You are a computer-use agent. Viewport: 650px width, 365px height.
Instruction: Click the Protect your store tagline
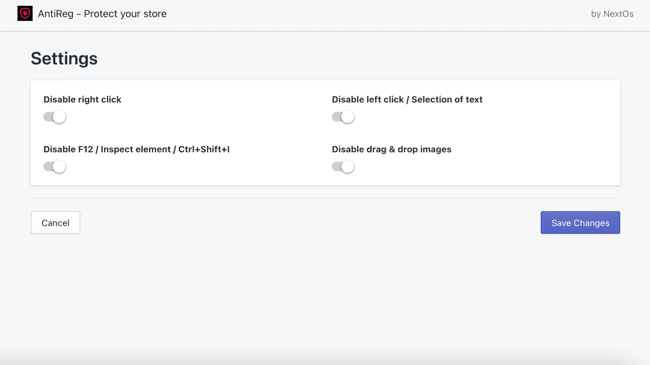[125, 14]
